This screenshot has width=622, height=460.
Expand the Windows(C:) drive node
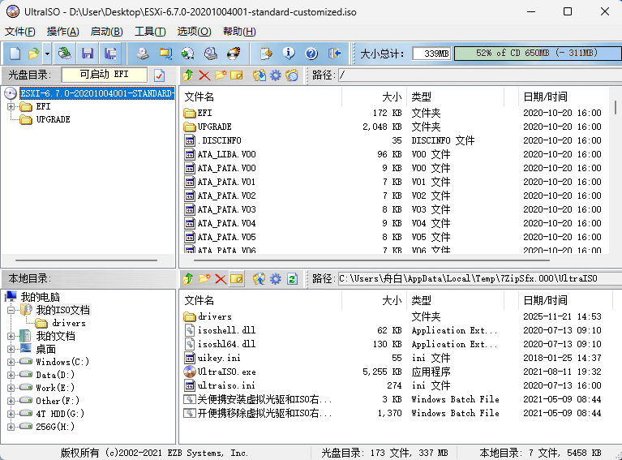[x=11, y=362]
